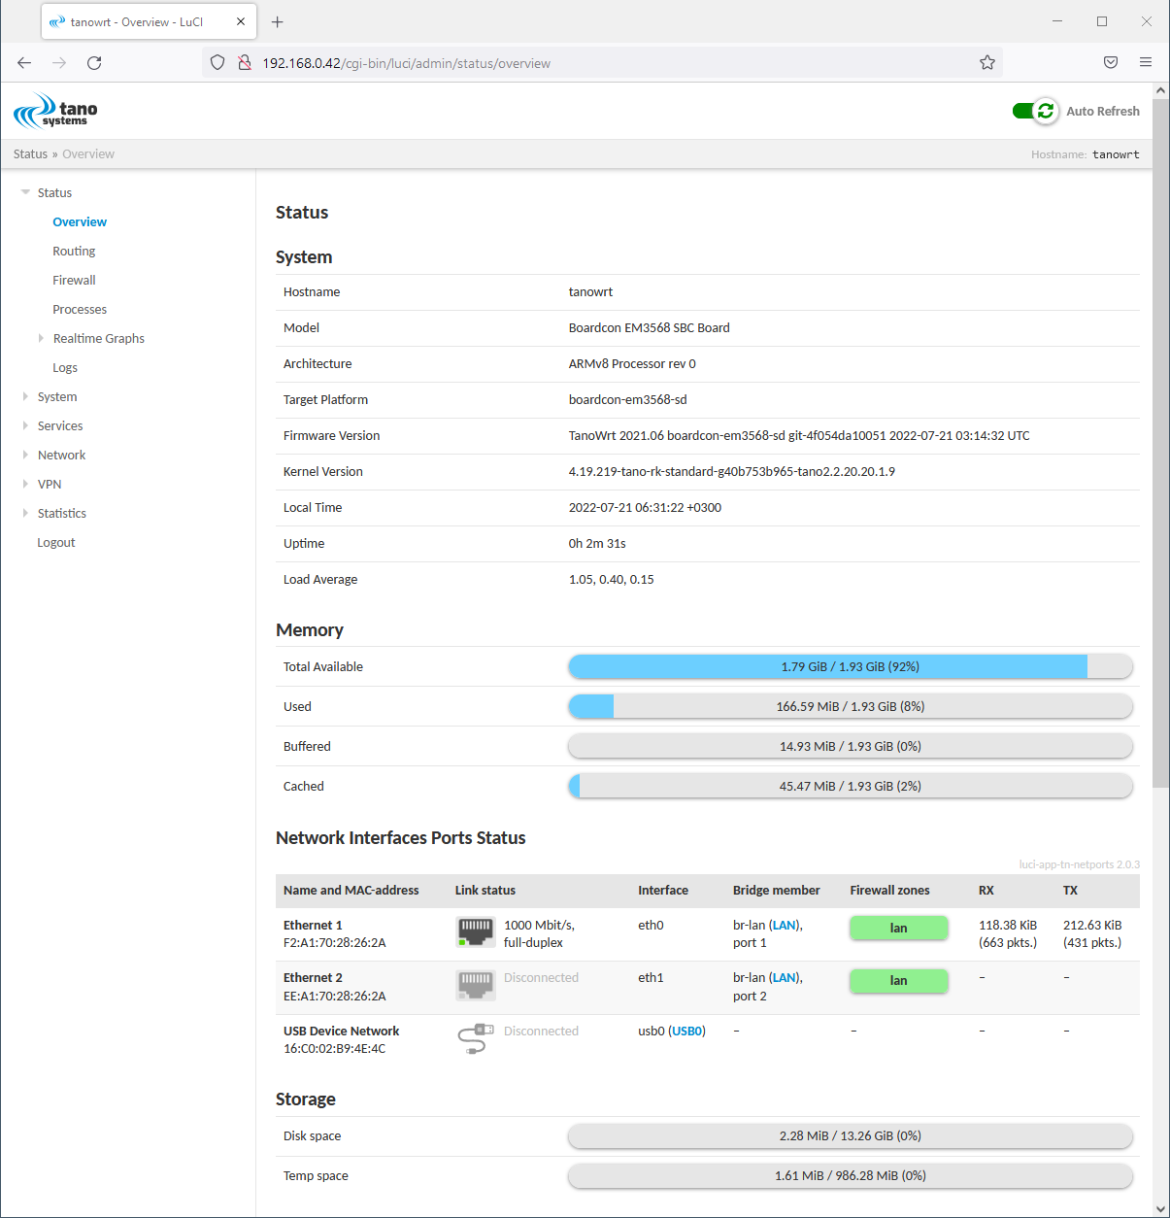Screen dimensions: 1170x1218
Task: Click the Ethernet 1 TX value 212.63 KiB
Action: click(1092, 926)
